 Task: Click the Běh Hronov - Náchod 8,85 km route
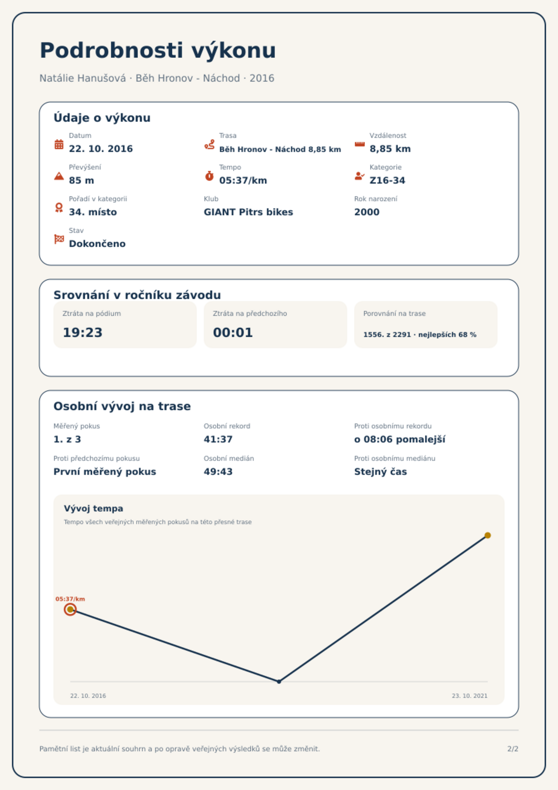280,149
